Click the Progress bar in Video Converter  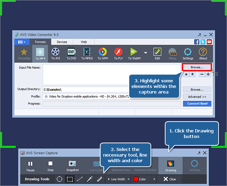pyautogui.click(x=111, y=104)
